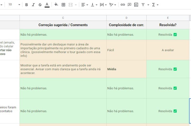Select column C header
Viewport: 191px width, 126px height.
[63, 18]
